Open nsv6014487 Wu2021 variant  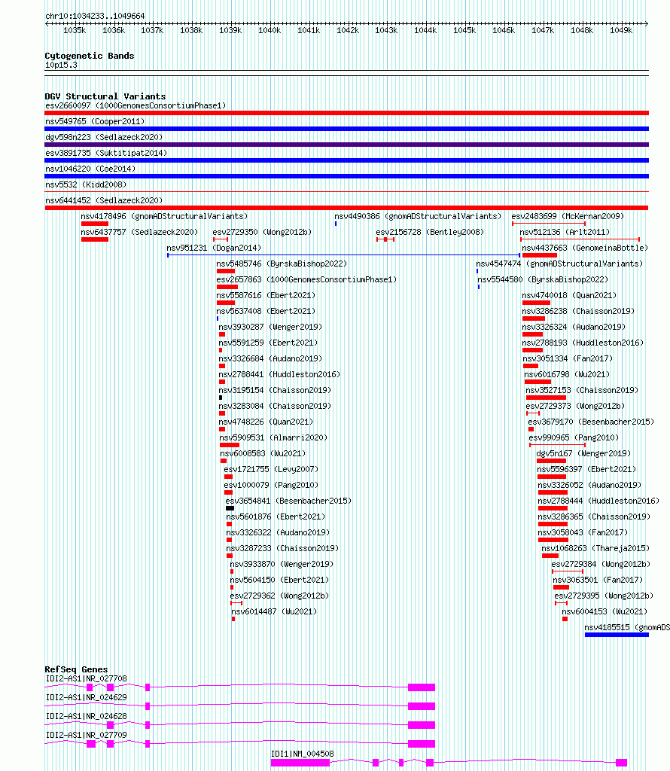tap(274, 611)
